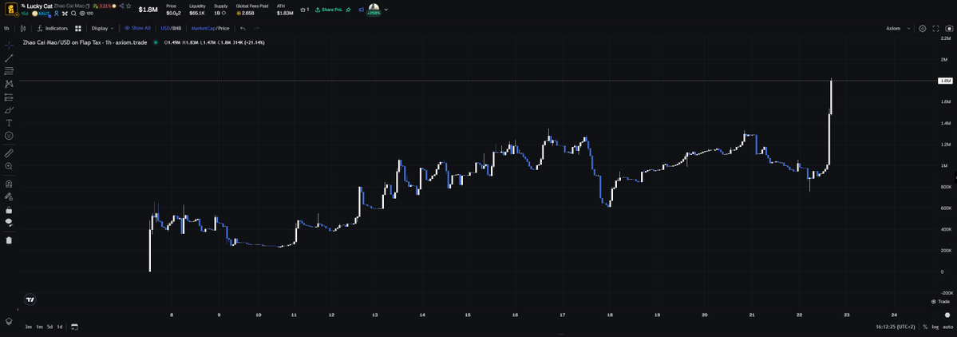Copy the Zhao Cai Mao token address
This screenshot has width=957, height=337.
click(88, 6)
